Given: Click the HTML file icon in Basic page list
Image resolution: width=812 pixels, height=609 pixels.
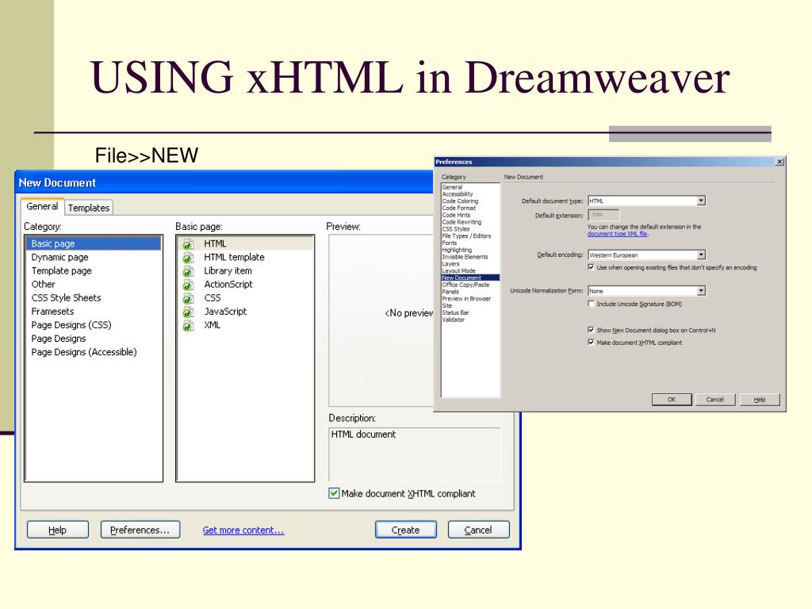Looking at the screenshot, I should (x=188, y=244).
